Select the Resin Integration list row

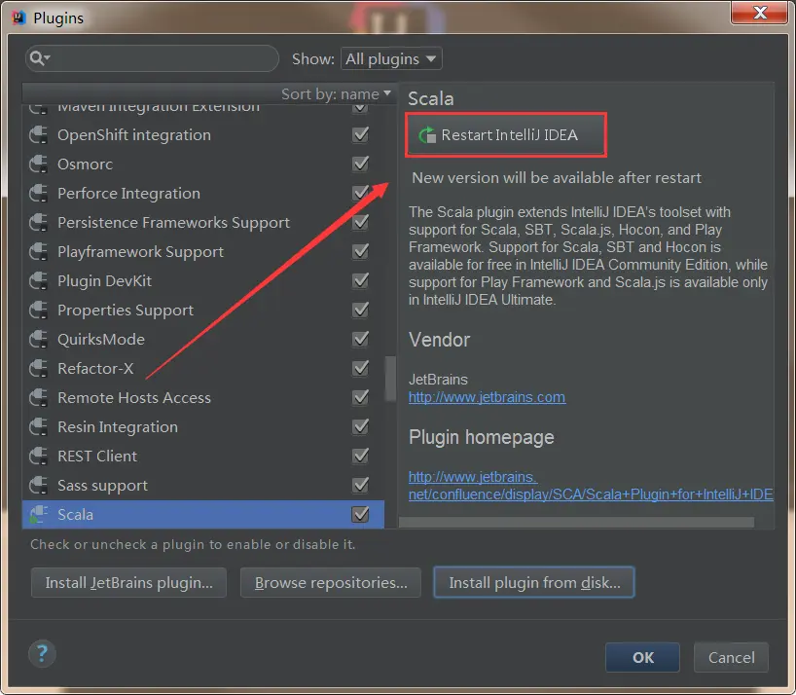(203, 427)
